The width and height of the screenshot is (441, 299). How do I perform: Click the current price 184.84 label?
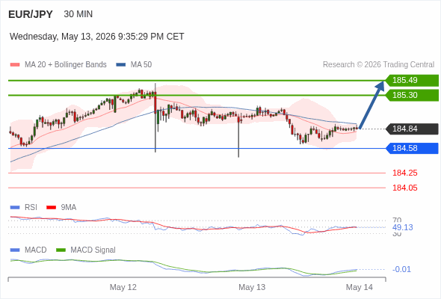point(412,129)
